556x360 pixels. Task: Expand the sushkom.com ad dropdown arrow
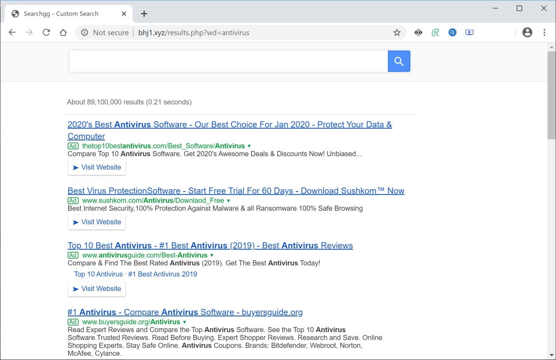229,201
